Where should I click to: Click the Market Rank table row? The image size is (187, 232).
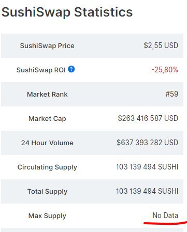(x=92, y=94)
